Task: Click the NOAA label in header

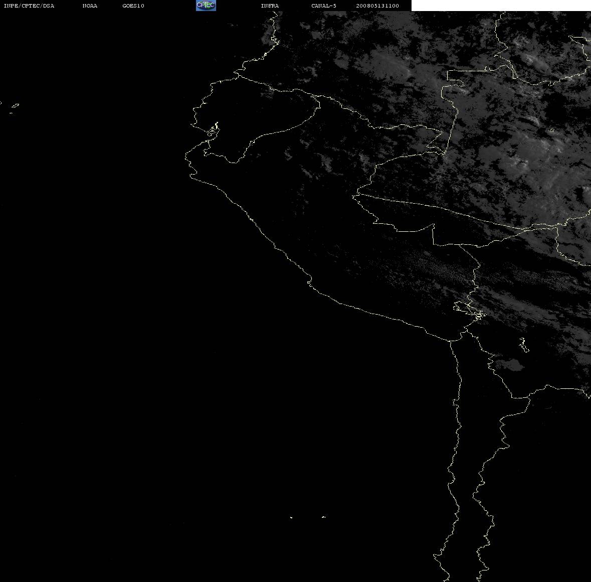Action: click(x=90, y=6)
